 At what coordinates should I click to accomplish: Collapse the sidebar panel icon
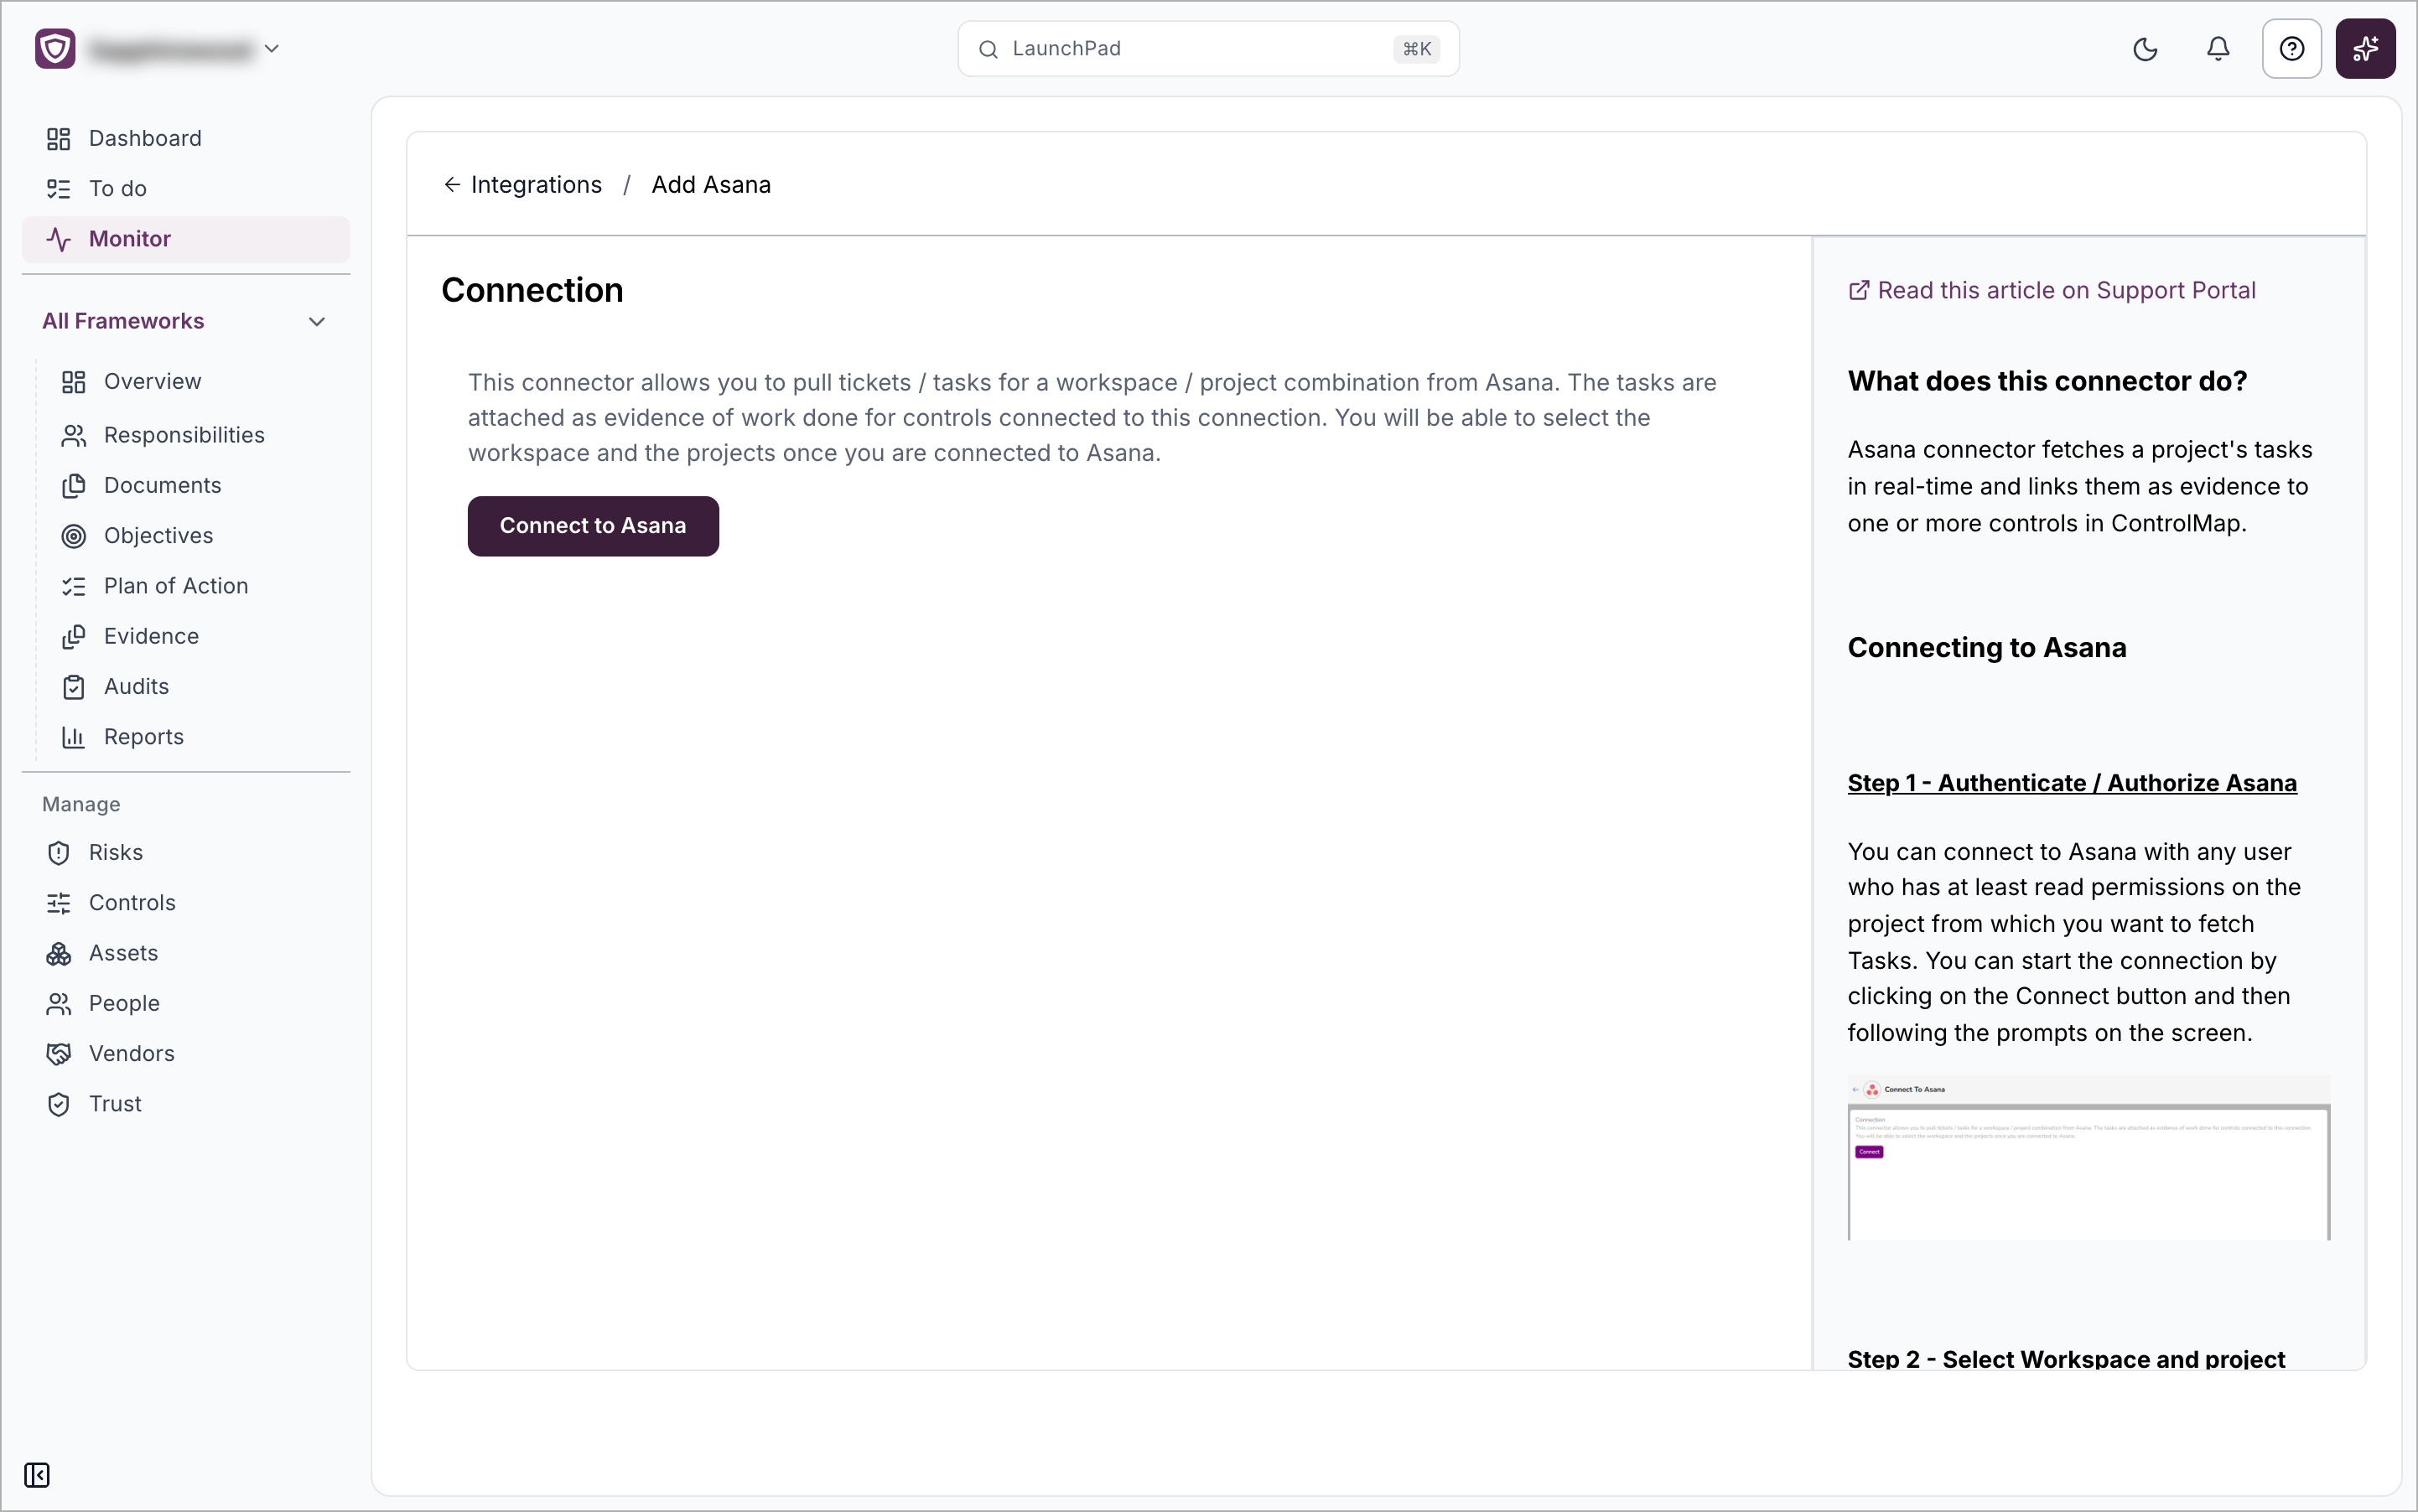[x=37, y=1475]
